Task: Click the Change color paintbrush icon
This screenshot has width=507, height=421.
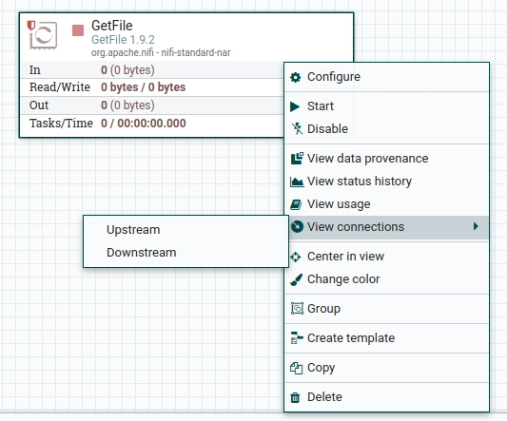Action: [x=296, y=279]
